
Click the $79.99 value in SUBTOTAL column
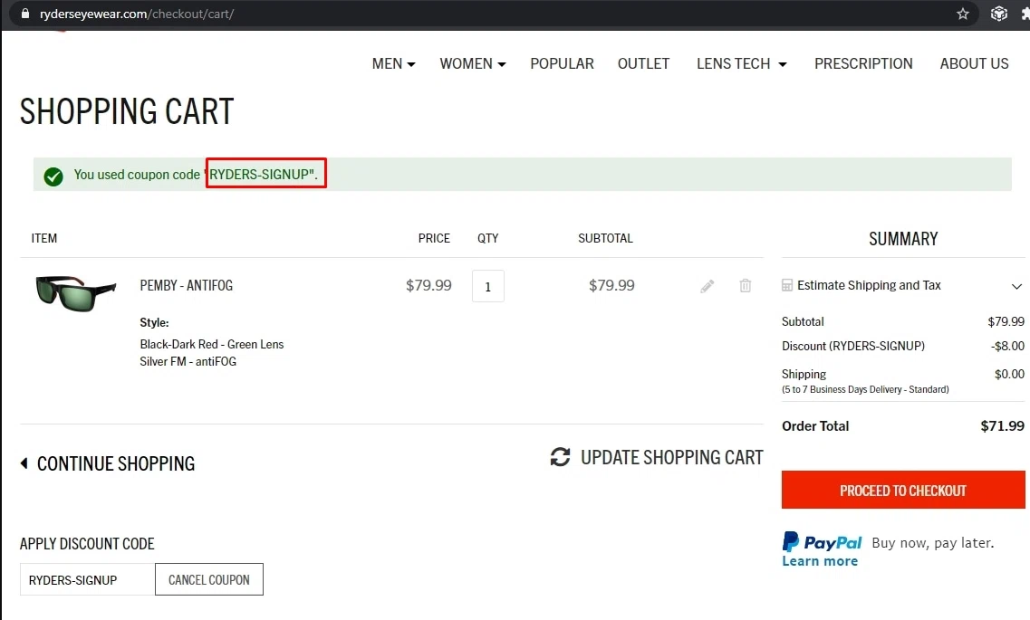611,285
